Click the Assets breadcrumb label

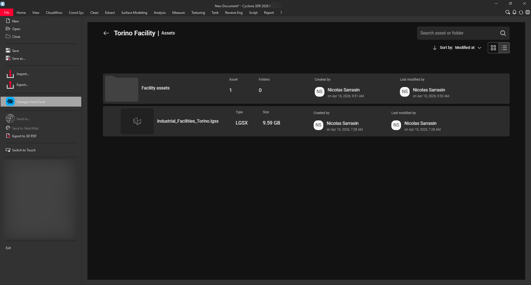click(168, 33)
